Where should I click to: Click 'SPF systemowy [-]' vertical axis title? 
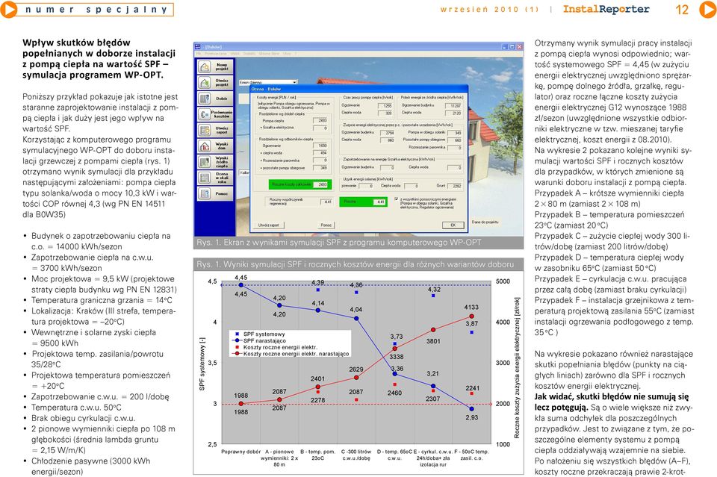[x=202, y=364]
